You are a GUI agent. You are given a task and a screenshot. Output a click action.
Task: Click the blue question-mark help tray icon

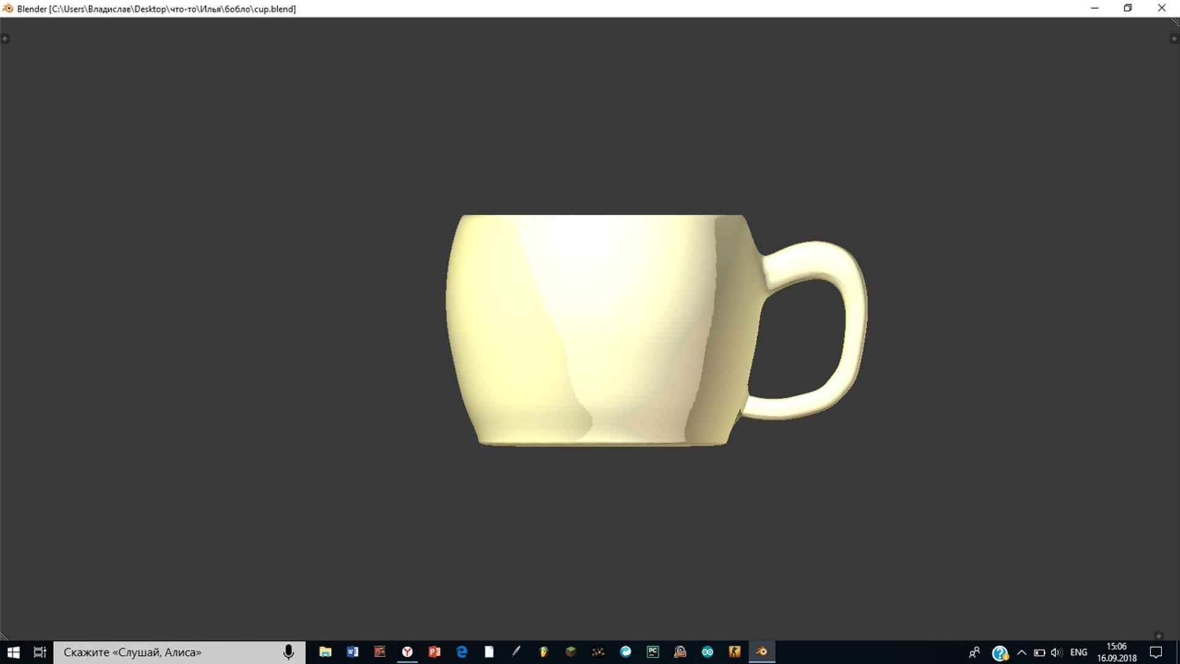tap(1000, 653)
